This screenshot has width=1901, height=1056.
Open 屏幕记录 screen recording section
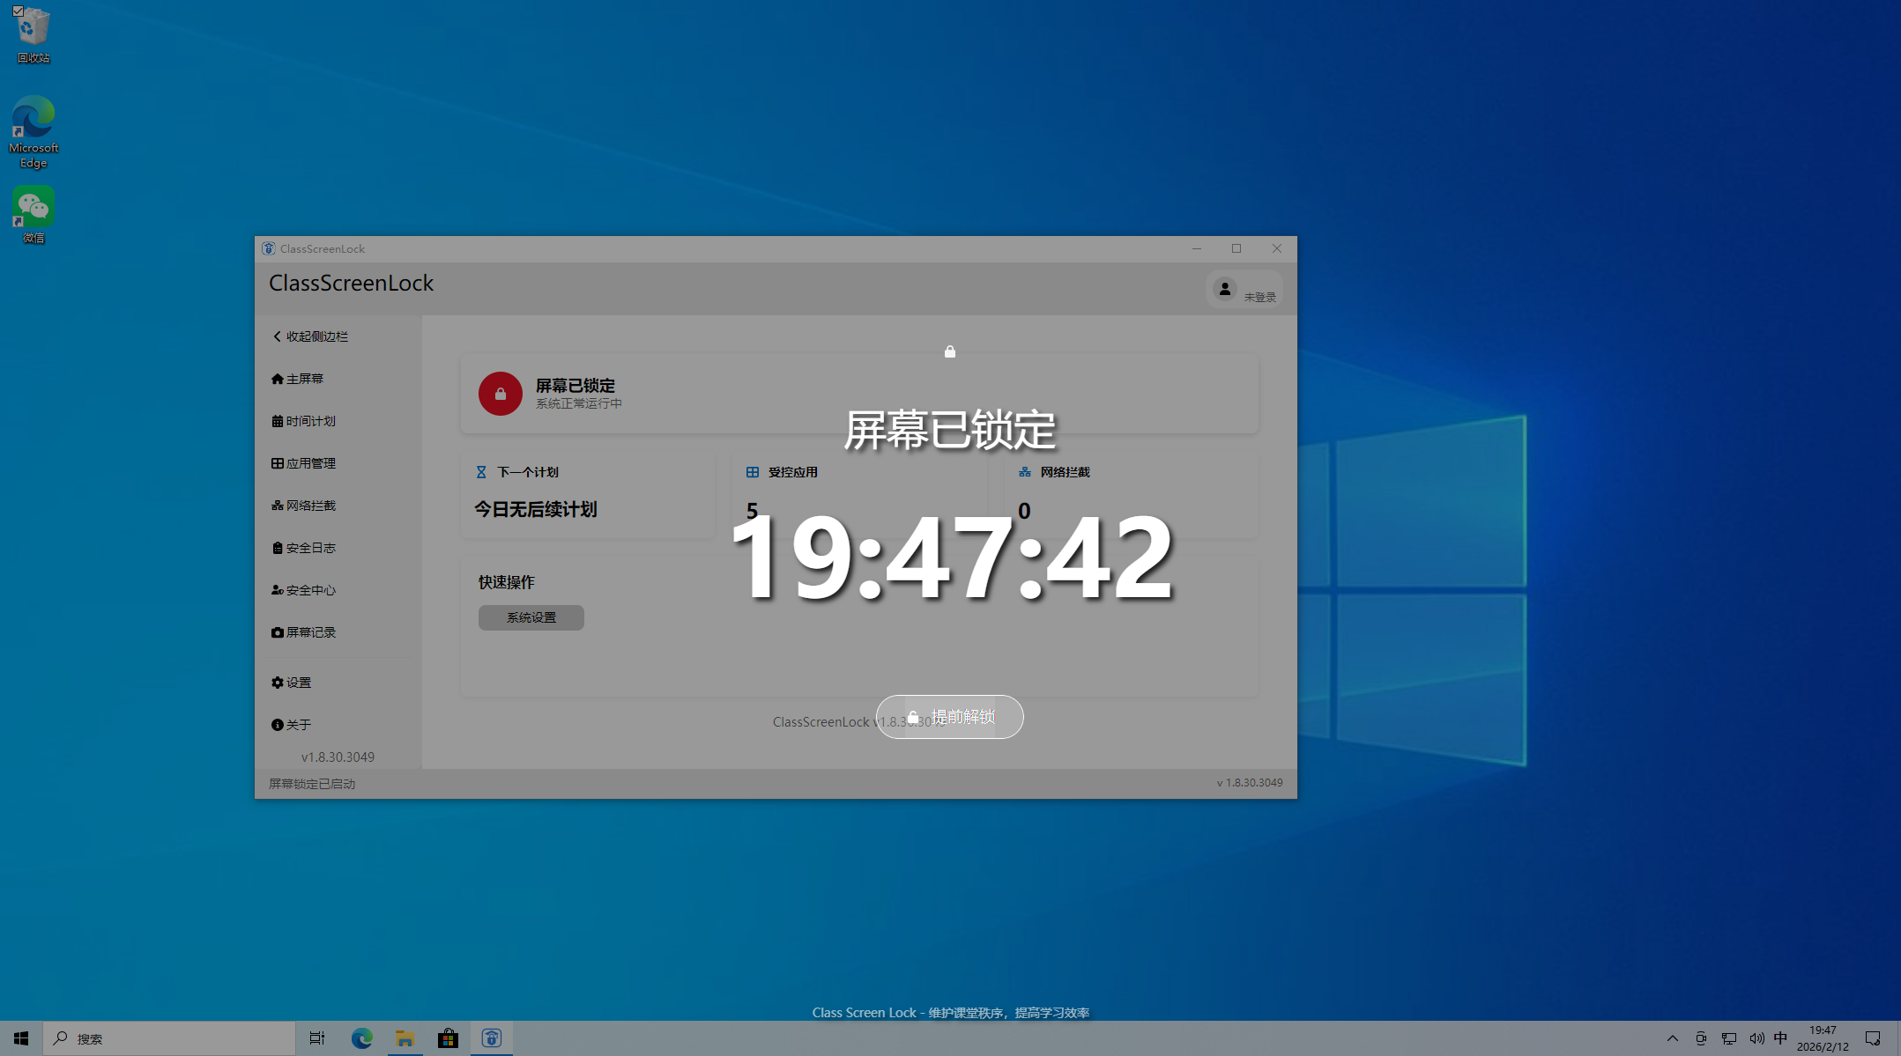(310, 631)
